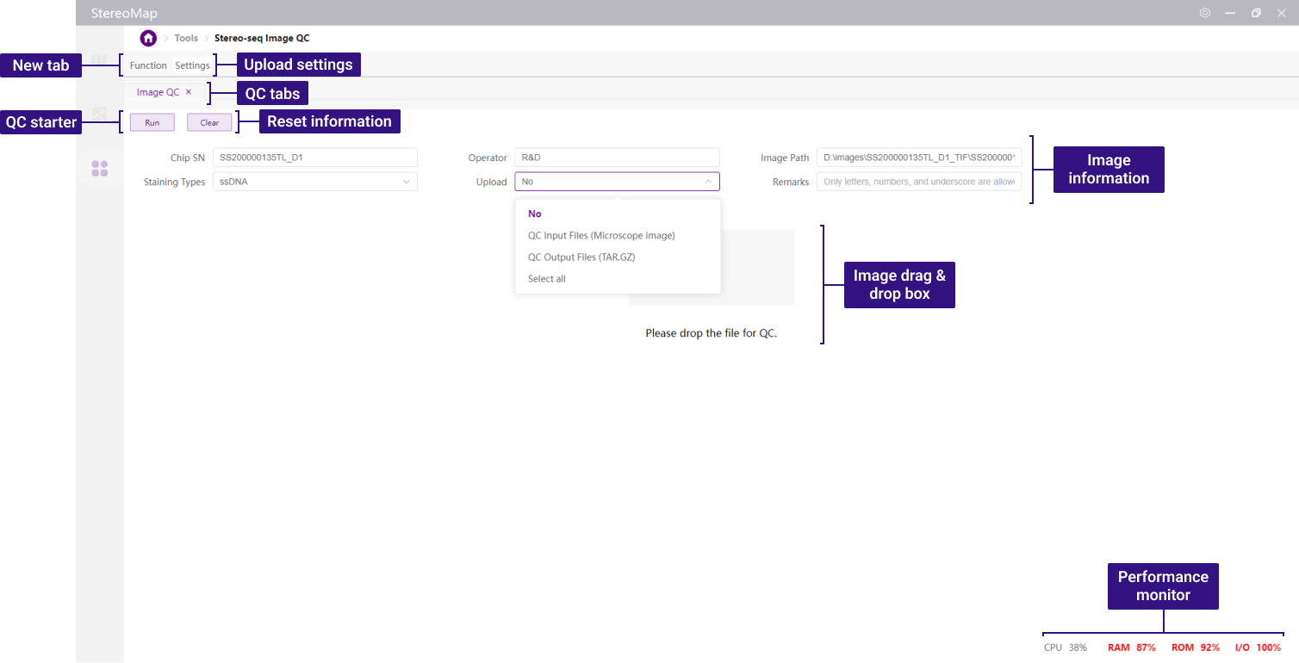Image resolution: width=1299 pixels, height=663 pixels.
Task: Expand the Staining Types ssDNA dropdown
Action: tap(315, 182)
